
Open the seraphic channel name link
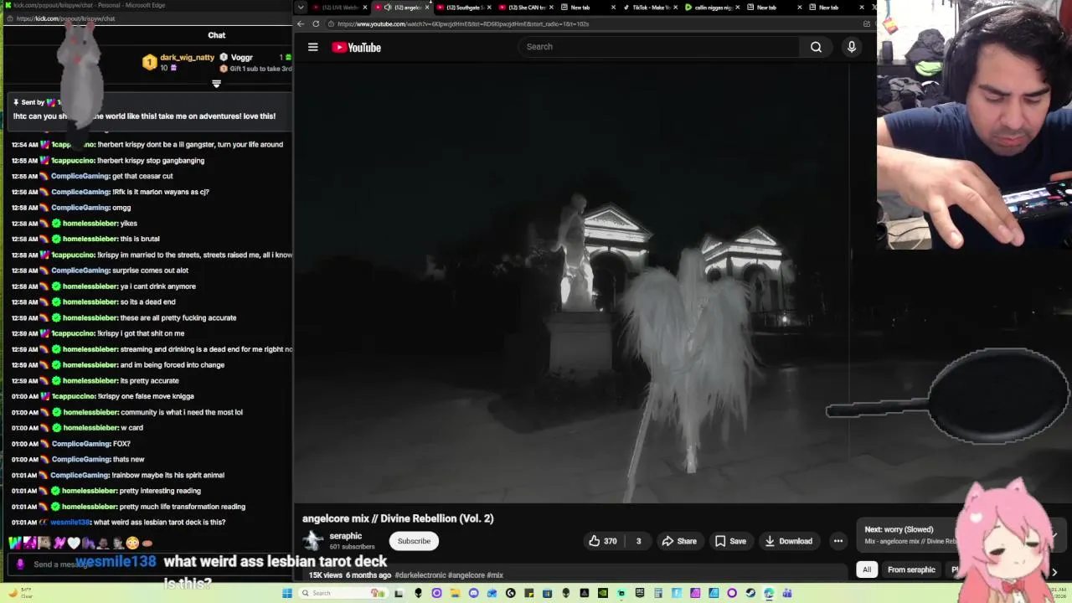[345, 536]
